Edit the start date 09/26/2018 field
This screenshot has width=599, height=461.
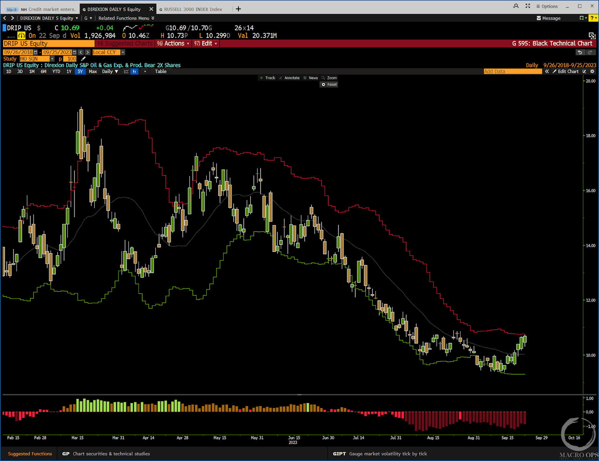[18, 52]
